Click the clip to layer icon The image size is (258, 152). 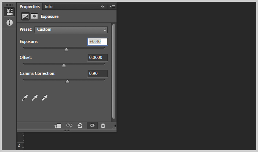pyautogui.click(x=58, y=126)
